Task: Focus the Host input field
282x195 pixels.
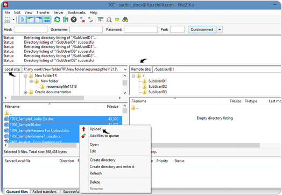Action: click(x=31, y=29)
